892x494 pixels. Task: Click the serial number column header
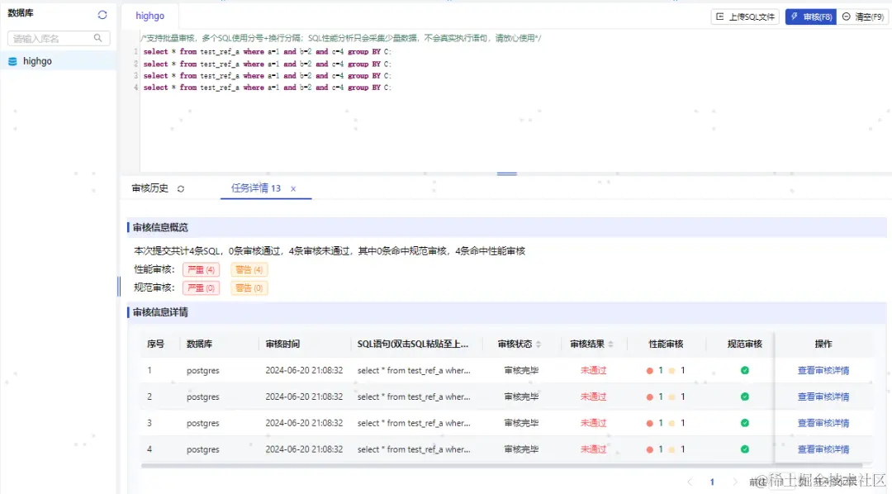pyautogui.click(x=156, y=344)
